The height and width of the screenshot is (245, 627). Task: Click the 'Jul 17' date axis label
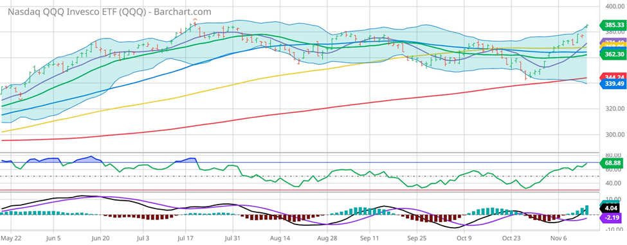tap(185, 237)
